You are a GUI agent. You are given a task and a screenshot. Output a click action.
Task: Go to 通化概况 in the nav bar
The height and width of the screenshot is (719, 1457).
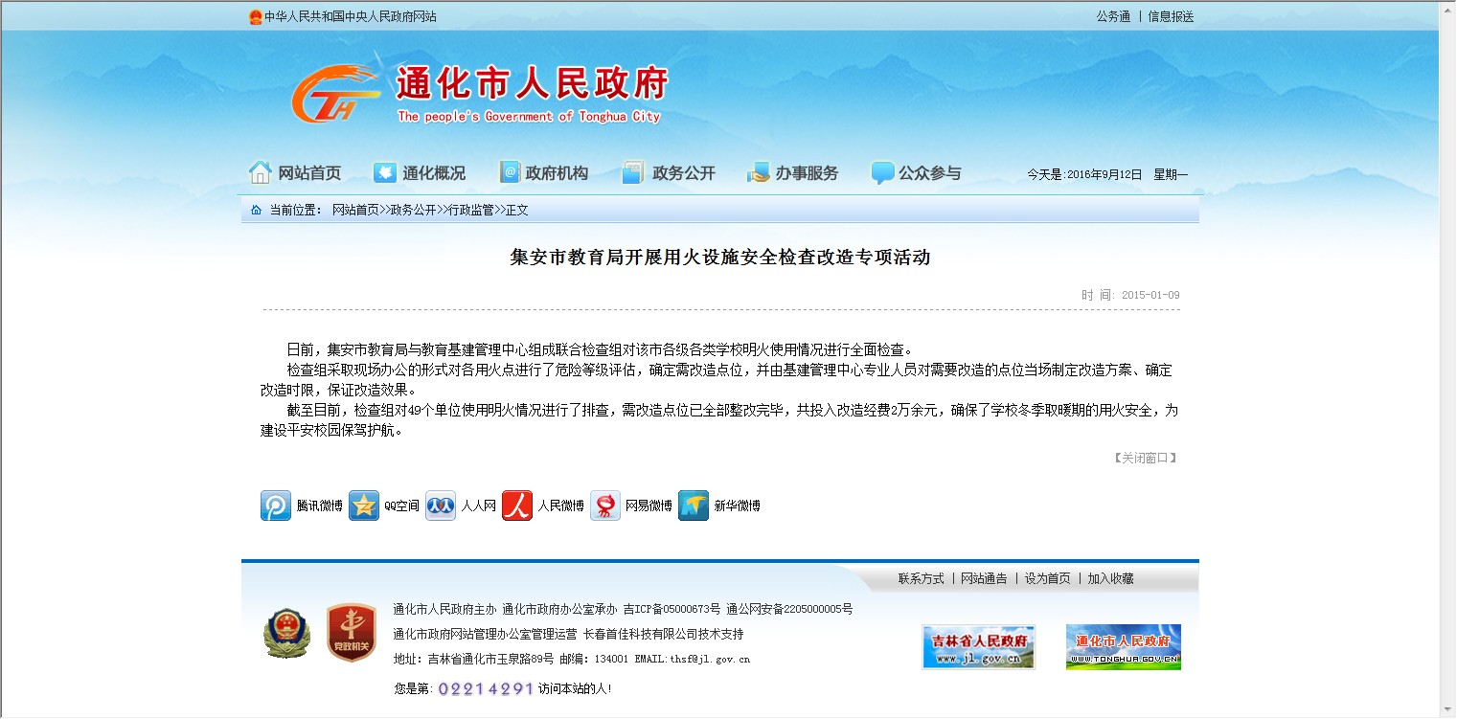[x=420, y=173]
